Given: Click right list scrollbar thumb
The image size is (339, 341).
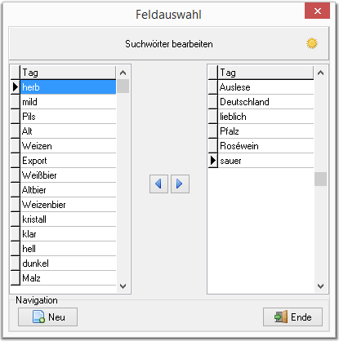Looking at the screenshot, I should [x=321, y=179].
